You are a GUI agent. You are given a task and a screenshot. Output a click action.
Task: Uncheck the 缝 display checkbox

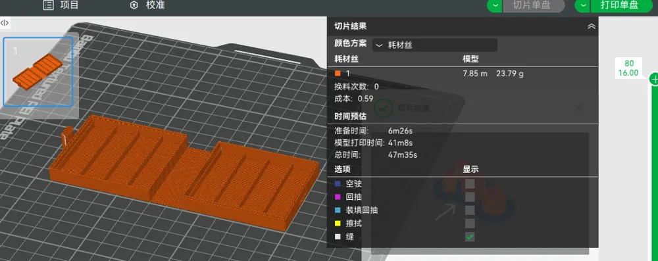(470, 237)
